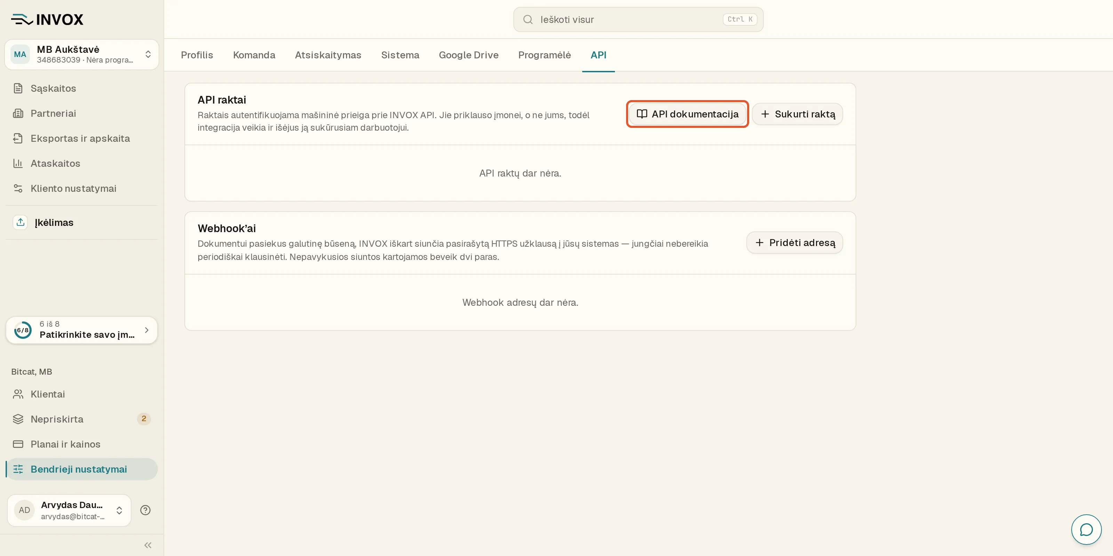Click the 6/8 progress ring
This screenshot has width=1113, height=556.
pyautogui.click(x=23, y=330)
